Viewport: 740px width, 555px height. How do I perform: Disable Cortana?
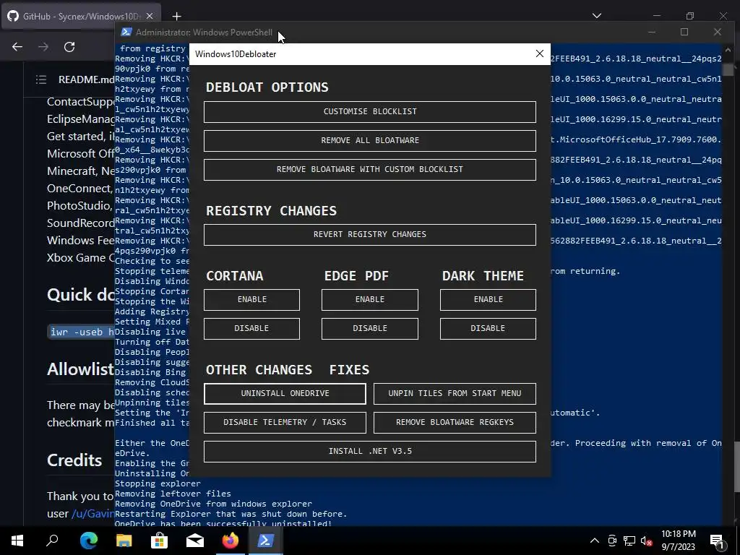[x=251, y=329]
